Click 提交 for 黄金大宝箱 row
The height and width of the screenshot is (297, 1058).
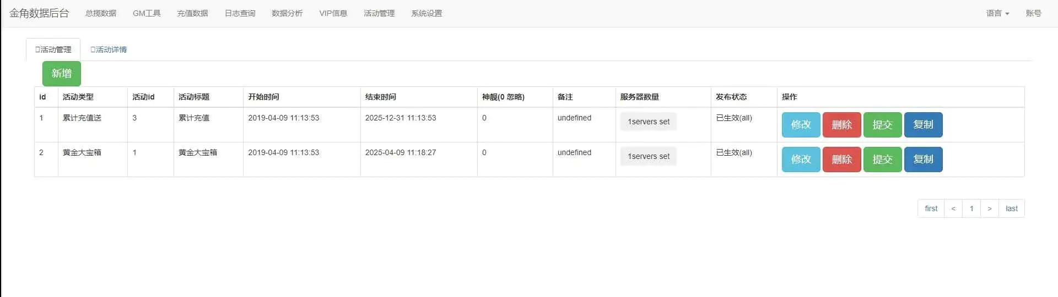click(x=883, y=159)
